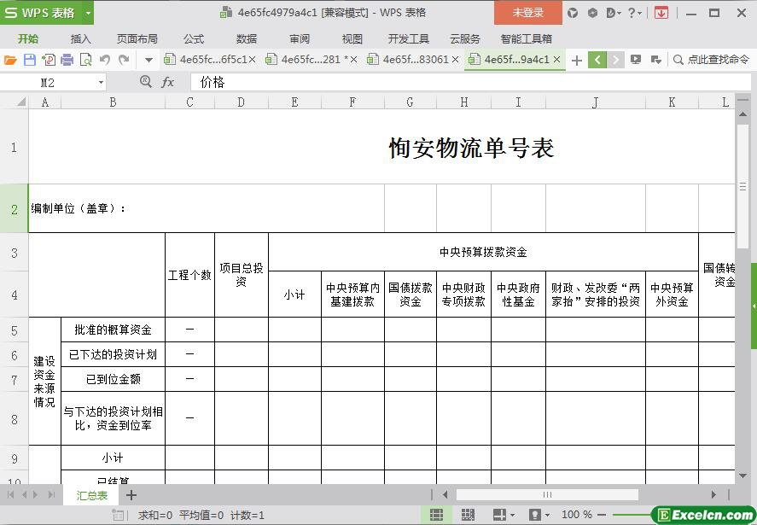Click the Open folder icon
This screenshot has width=757, height=525.
coord(10,60)
